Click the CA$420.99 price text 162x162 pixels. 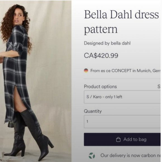point(101,56)
